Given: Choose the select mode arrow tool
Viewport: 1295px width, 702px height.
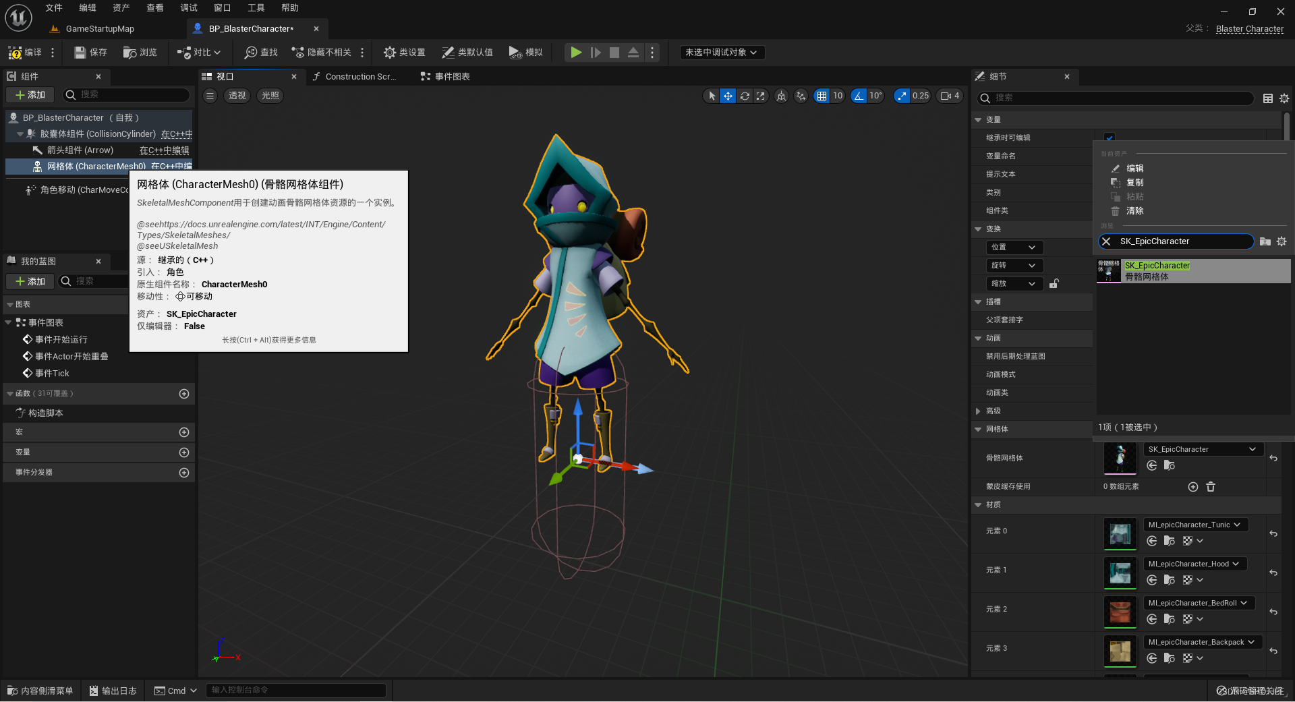Looking at the screenshot, I should coord(712,96).
